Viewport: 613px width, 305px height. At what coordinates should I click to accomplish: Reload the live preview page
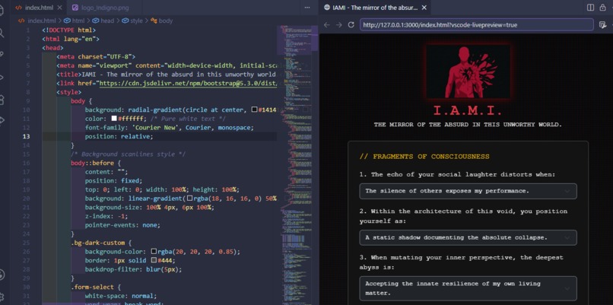351,24
